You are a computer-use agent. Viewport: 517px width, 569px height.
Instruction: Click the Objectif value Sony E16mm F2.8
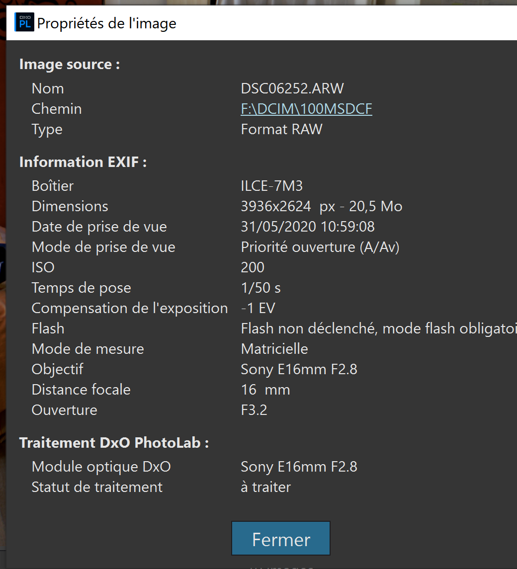(299, 369)
